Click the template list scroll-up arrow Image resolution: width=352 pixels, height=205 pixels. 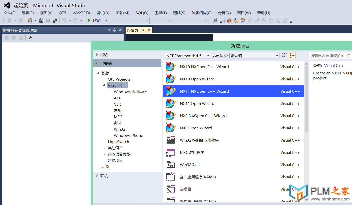coord(306,64)
